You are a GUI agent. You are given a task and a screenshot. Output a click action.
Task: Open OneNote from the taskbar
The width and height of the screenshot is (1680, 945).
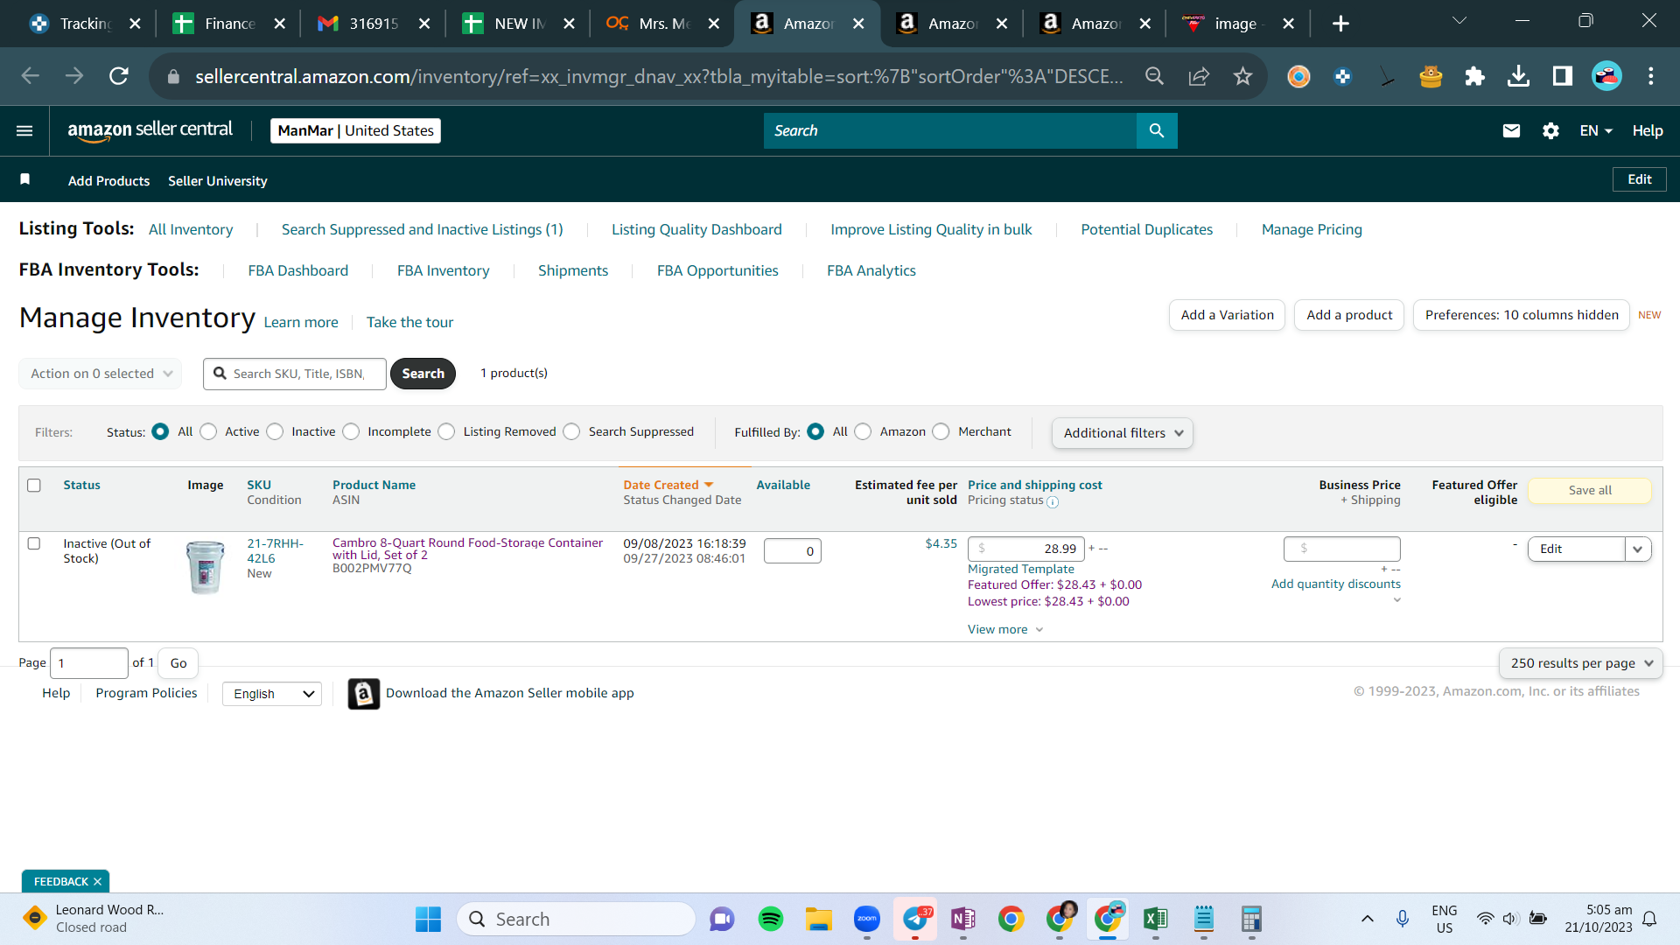963,919
